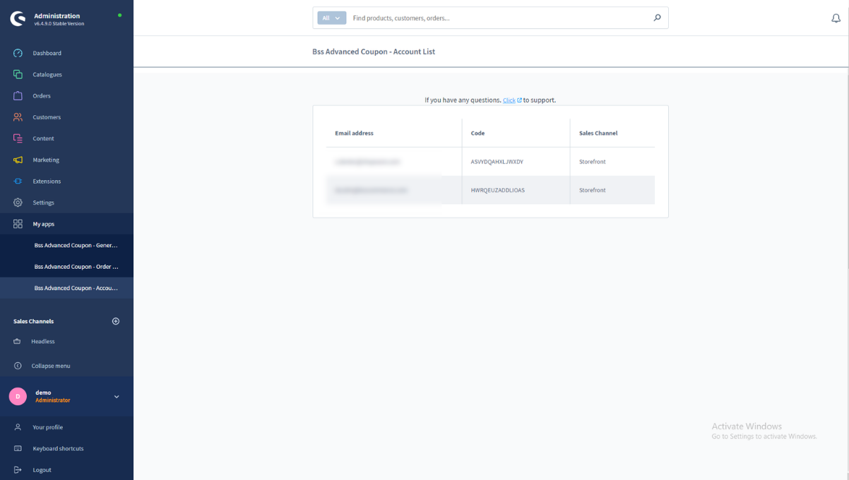
Task: Click Collapse menu text
Action: 51,366
